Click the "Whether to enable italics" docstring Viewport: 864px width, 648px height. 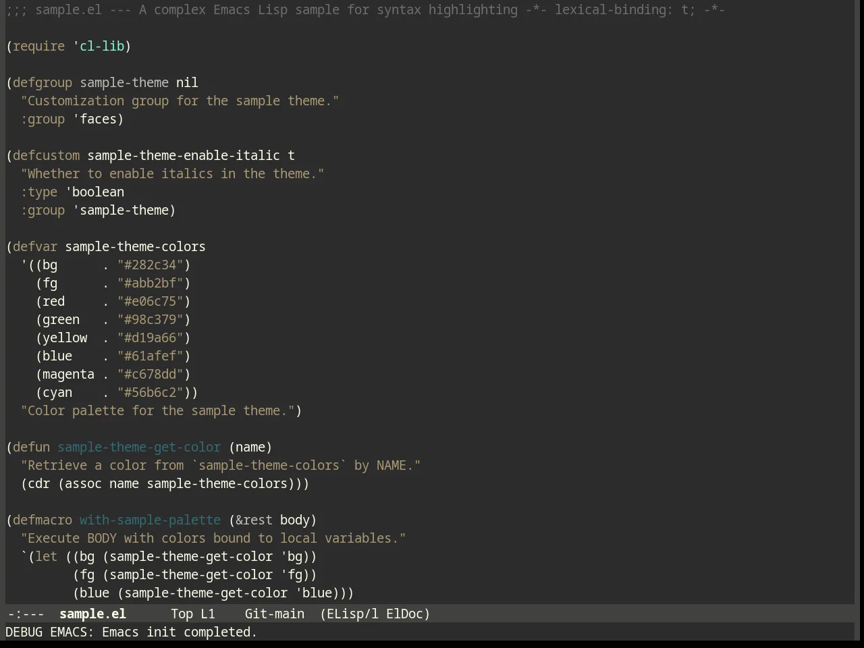(172, 173)
